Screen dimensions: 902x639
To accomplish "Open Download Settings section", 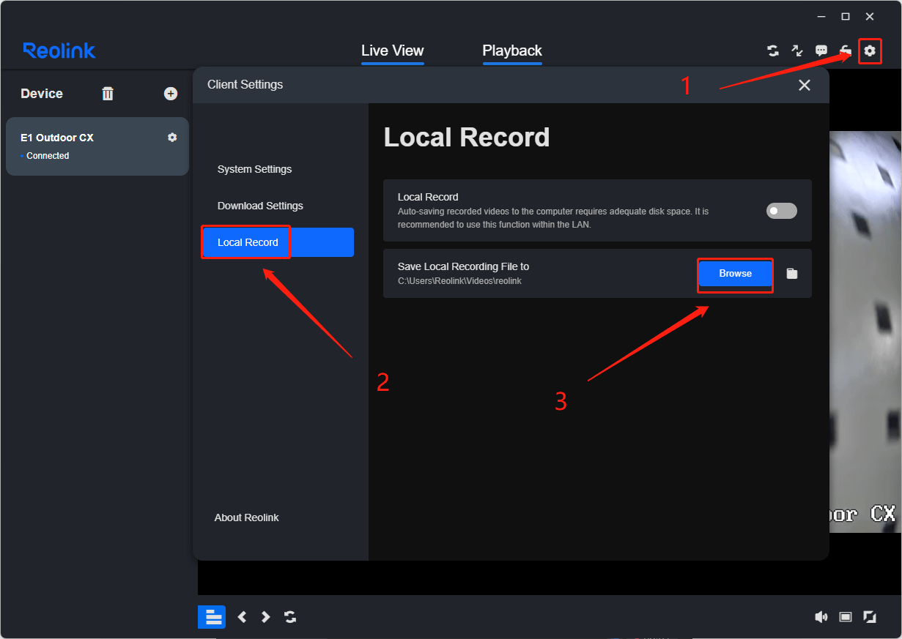I will [260, 206].
